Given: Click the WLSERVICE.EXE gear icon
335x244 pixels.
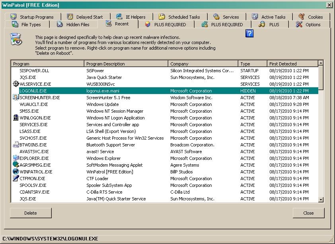Looking at the screenshot, I should click(16, 84).
